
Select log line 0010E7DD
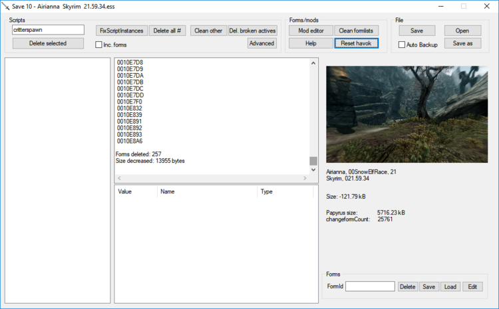point(130,96)
